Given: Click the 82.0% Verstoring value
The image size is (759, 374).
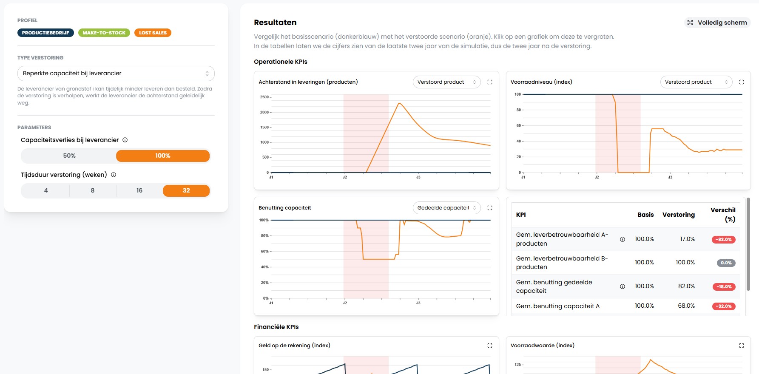Looking at the screenshot, I should click(686, 286).
